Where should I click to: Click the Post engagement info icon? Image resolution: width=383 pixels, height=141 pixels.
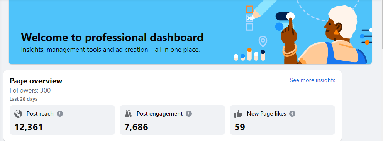tap(189, 113)
